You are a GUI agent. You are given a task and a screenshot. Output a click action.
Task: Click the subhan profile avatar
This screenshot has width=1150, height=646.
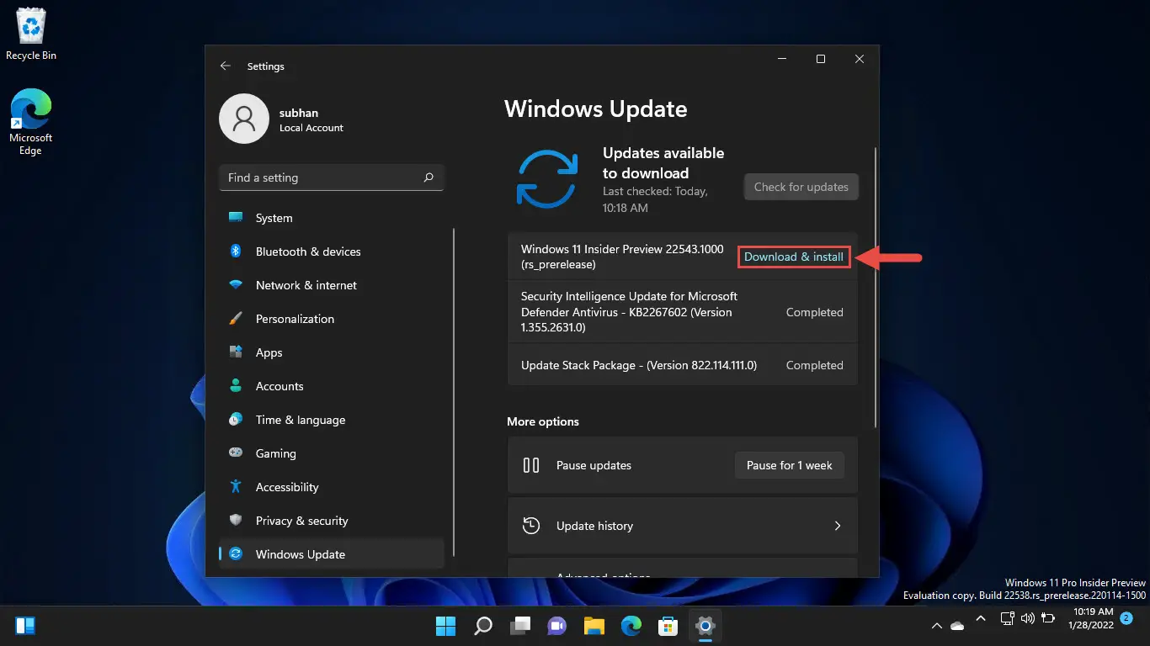pyautogui.click(x=244, y=119)
